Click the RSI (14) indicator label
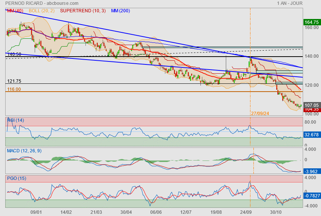This screenshot has height=216, width=321. point(16,120)
